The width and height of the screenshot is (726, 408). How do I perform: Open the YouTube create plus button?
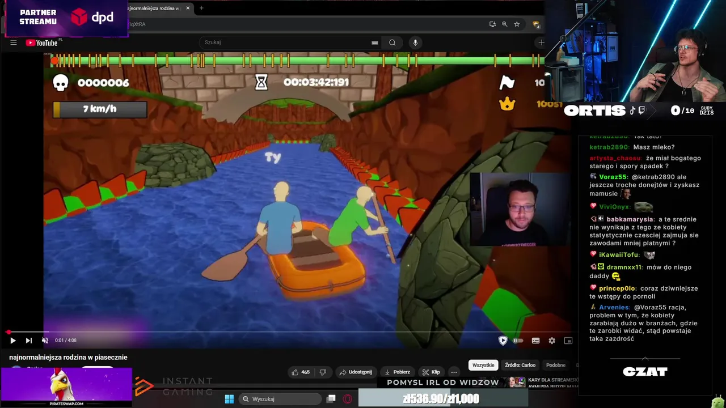click(x=541, y=42)
